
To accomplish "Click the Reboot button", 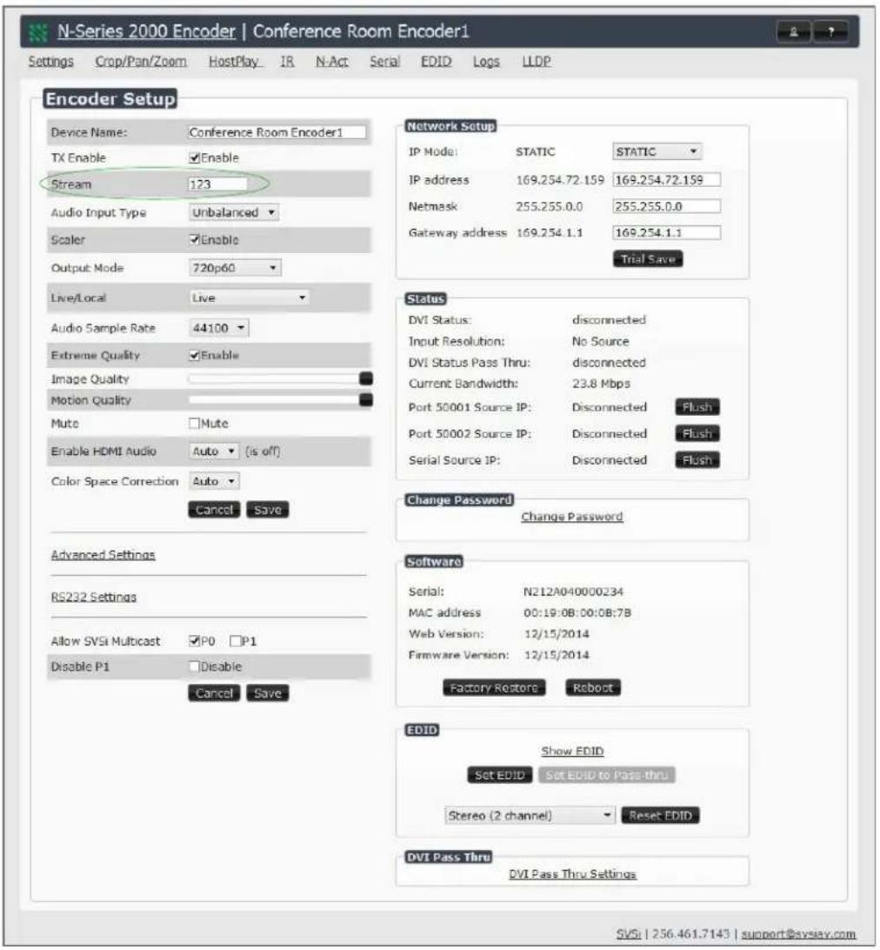I will tap(593, 689).
